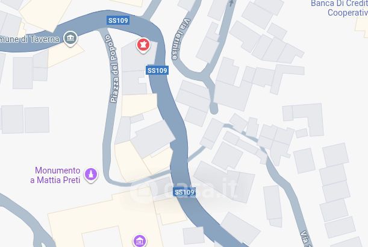Click the beige building between Piazza del Popolo and SS109
The image size is (368, 247).
[139, 105]
